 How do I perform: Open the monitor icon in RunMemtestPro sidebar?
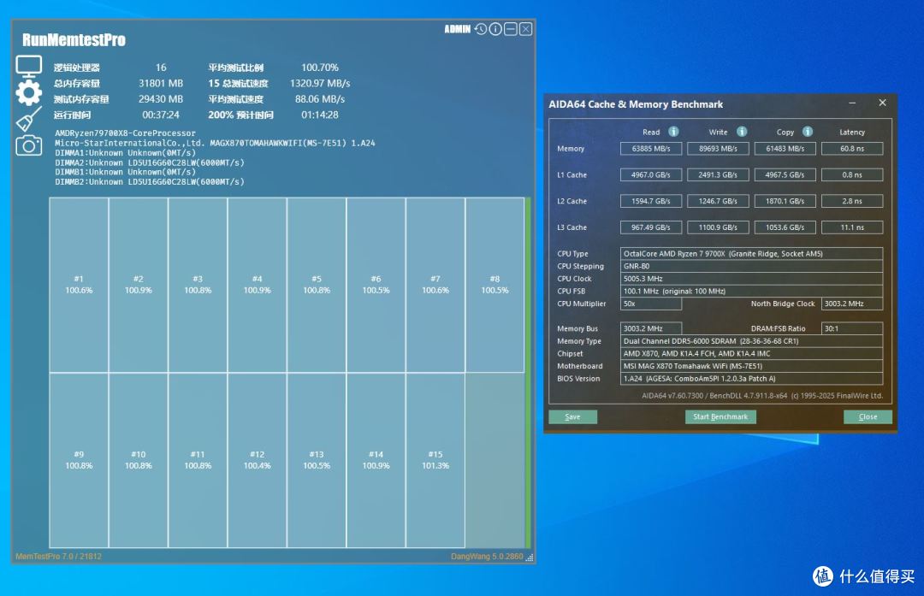[29, 67]
